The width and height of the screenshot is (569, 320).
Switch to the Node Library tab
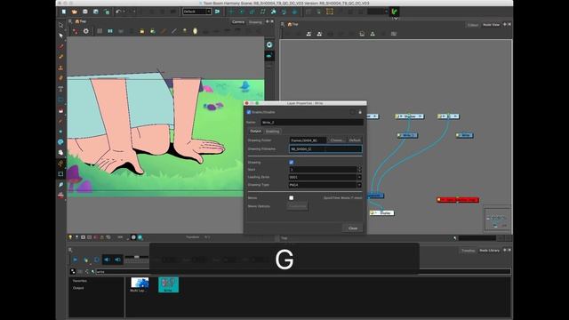tap(489, 251)
